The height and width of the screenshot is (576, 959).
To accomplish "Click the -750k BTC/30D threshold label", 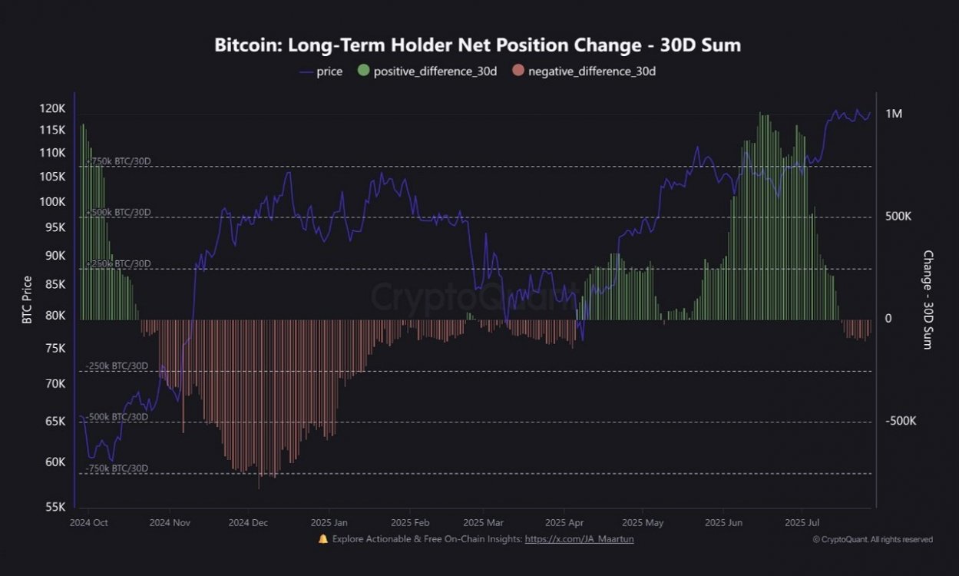I will click(x=117, y=468).
